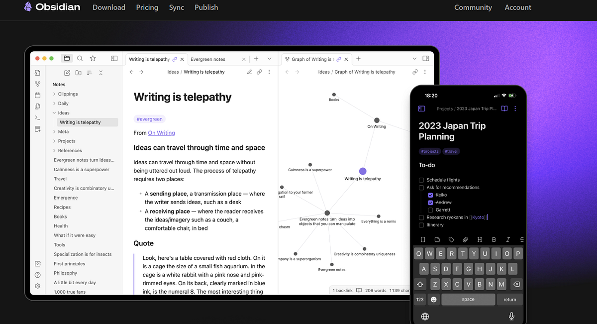Screen dimensions: 597x324
Task: Follow the On Writing link
Action: click(x=161, y=132)
